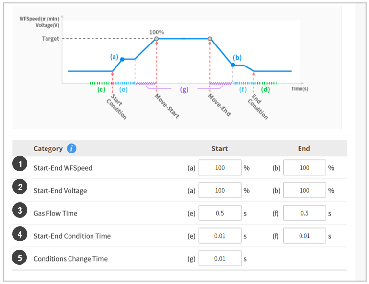
Task: Click the End Condition Time (f) input
Action: pyautogui.click(x=304, y=236)
